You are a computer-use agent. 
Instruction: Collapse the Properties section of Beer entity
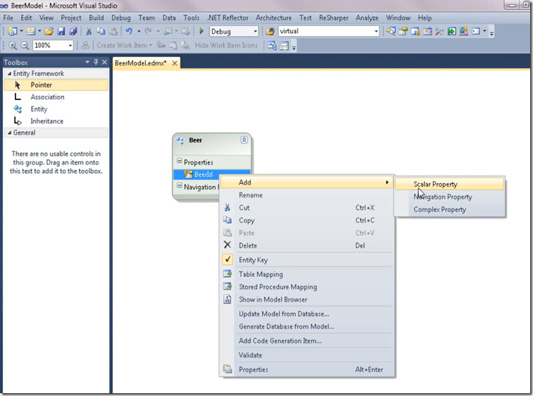[x=179, y=161]
